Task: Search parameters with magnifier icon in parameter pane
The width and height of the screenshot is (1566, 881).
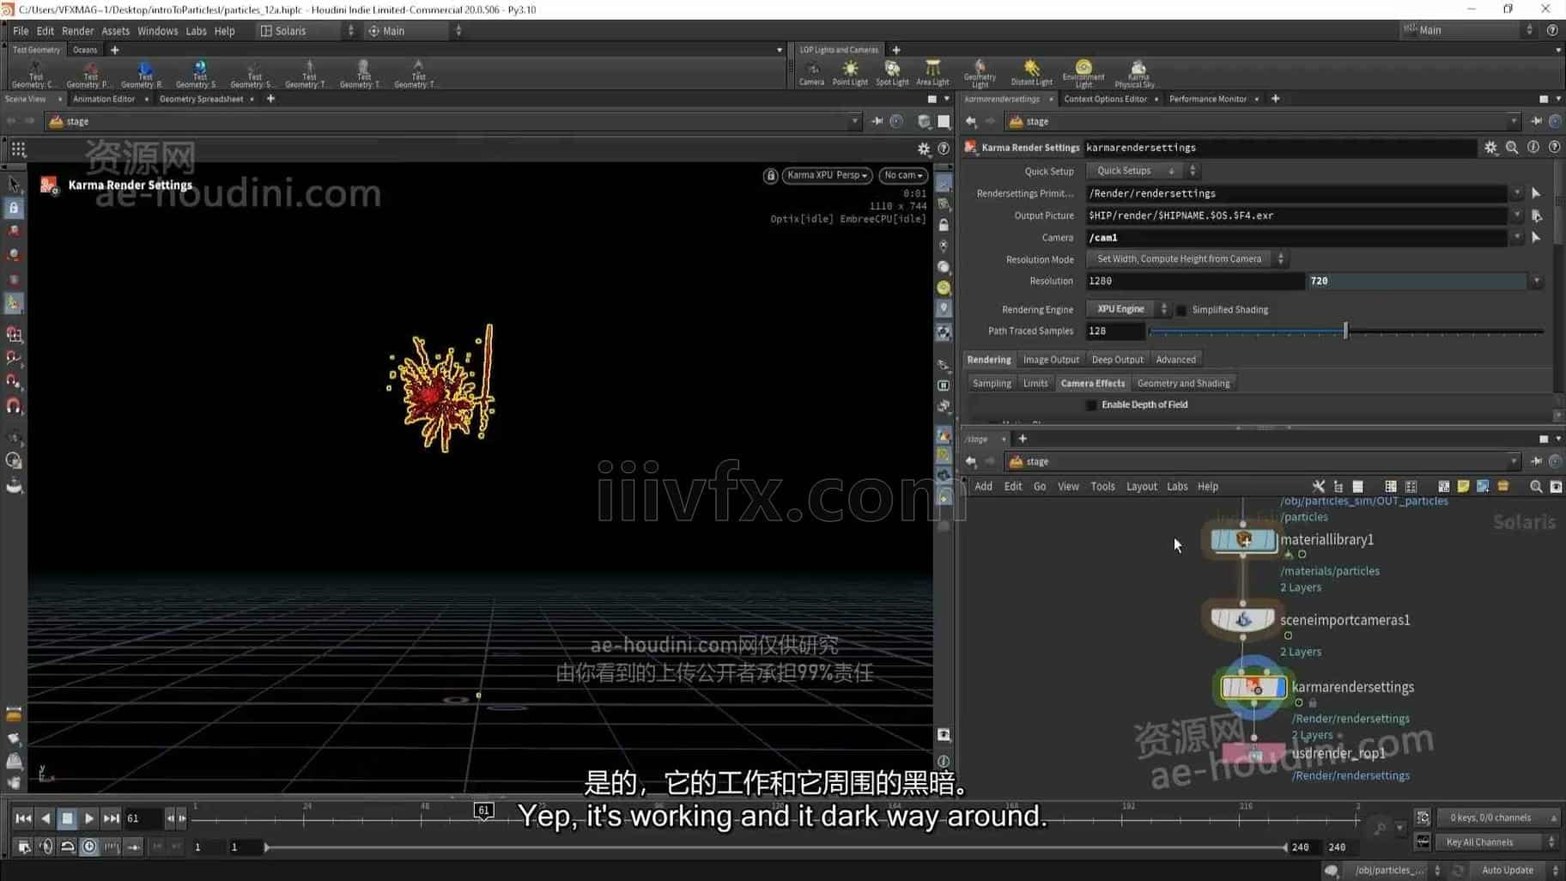Action: click(1512, 148)
